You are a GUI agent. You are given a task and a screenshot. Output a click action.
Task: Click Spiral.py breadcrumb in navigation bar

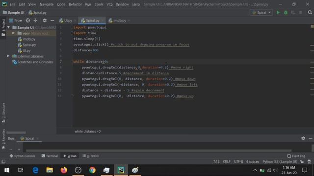point(38,13)
